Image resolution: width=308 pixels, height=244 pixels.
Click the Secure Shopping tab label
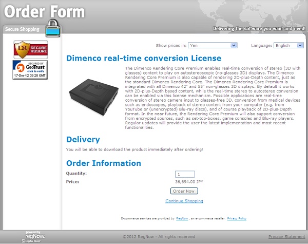point(22,29)
